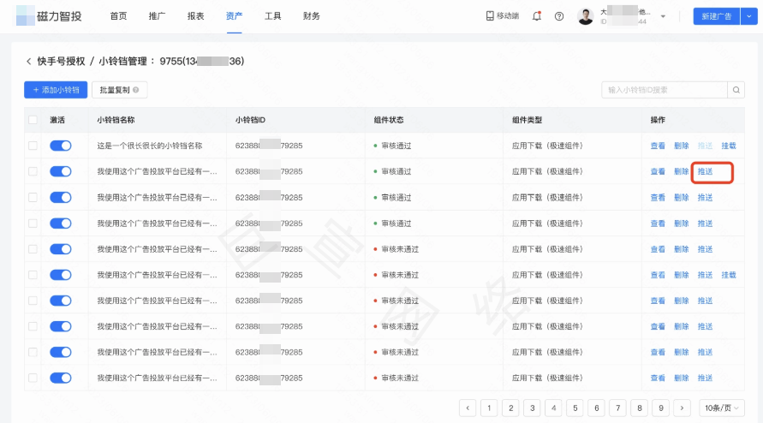
Task: Click the 批量复制 button
Action: (x=119, y=90)
